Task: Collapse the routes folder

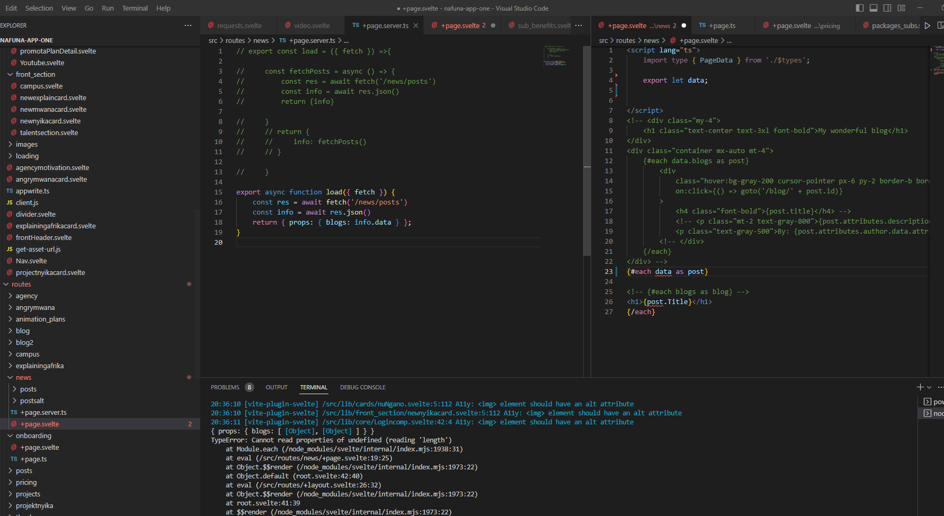Action: pos(21,284)
